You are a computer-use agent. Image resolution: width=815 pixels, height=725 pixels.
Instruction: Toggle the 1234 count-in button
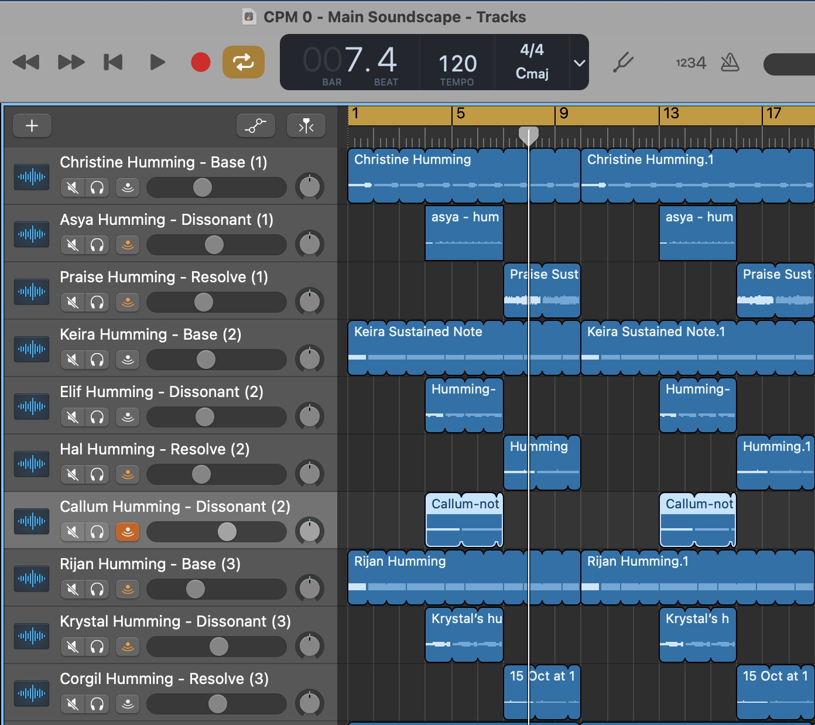coord(691,63)
